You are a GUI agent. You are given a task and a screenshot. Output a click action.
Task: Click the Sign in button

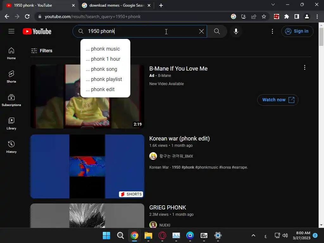pos(297,31)
